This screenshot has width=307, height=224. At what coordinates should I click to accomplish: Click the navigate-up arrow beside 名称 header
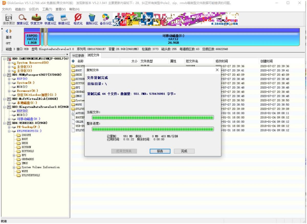click(73, 61)
